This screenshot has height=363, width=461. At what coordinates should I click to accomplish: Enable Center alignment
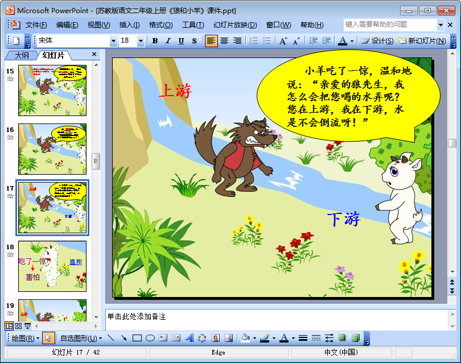(x=224, y=41)
